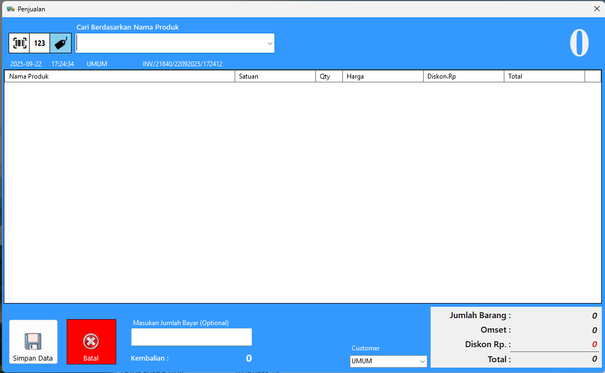Switch to barcode scan search mode
The height and width of the screenshot is (373, 605).
pyautogui.click(x=19, y=43)
